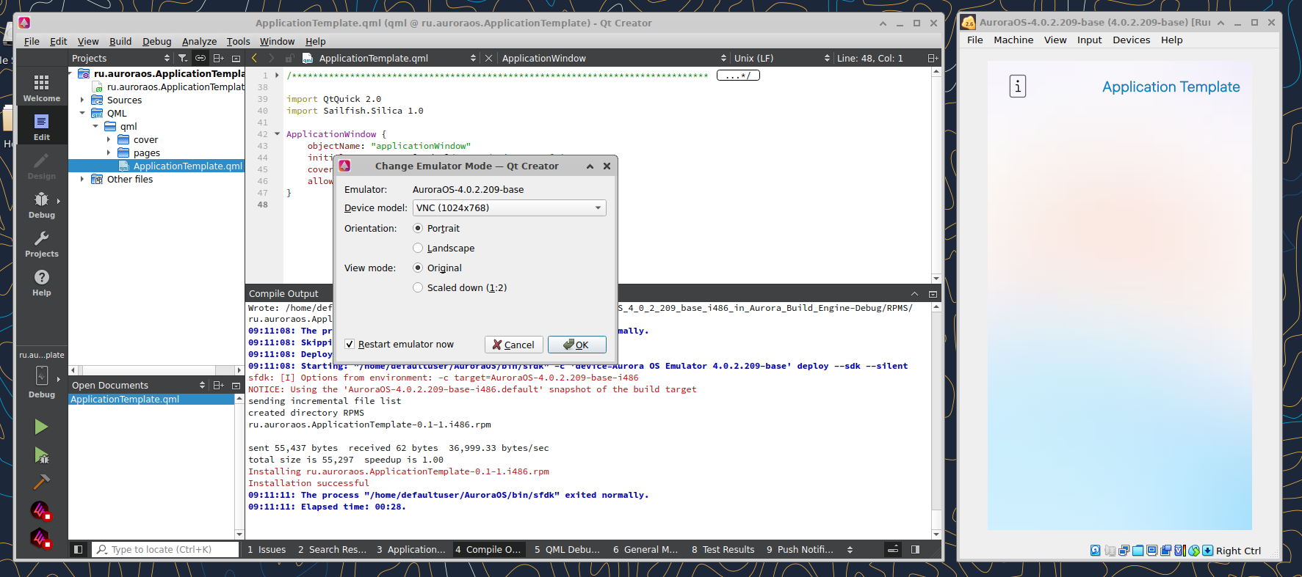
Task: Open the Machine menu in emulator window
Action: (1013, 40)
